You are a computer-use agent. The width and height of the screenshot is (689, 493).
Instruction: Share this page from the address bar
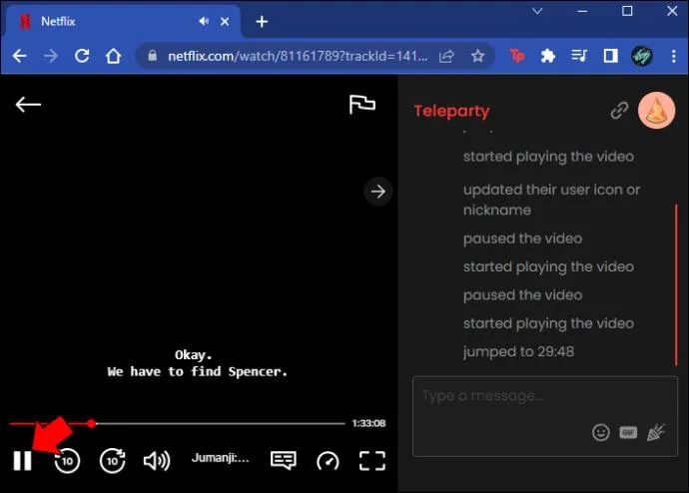[x=446, y=56]
